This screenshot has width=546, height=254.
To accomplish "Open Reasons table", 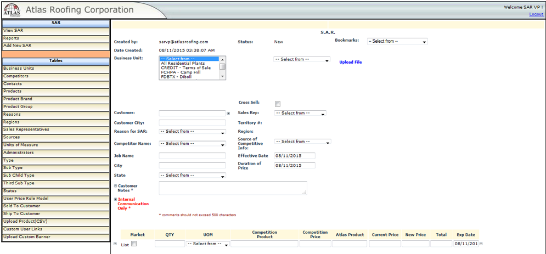I will click(x=56, y=115).
